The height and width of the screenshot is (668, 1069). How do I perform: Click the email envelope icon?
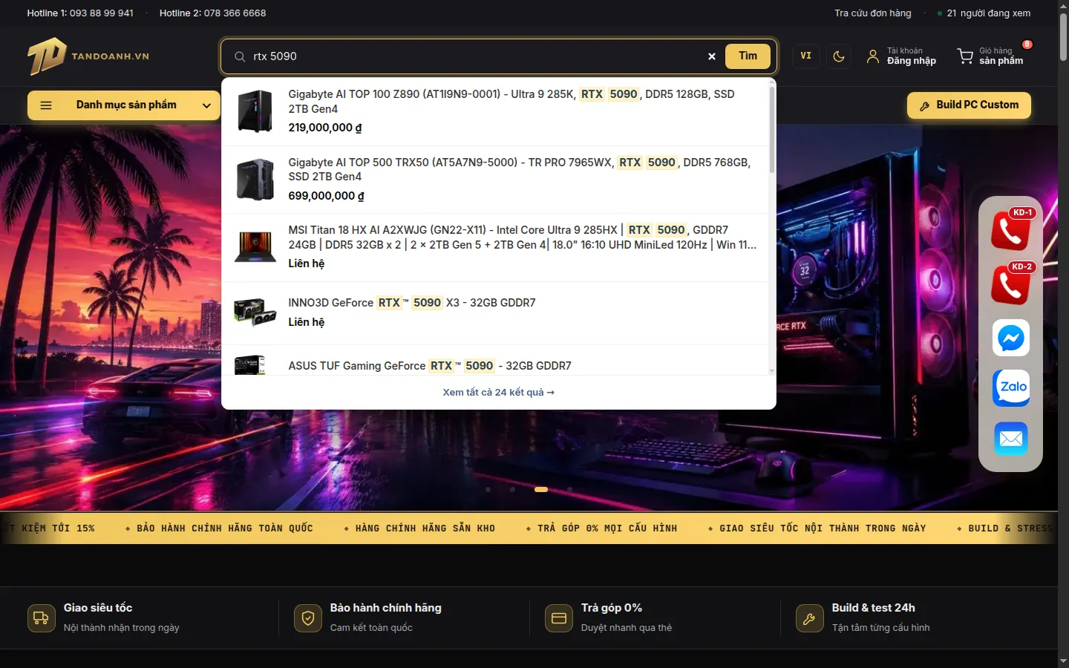pyautogui.click(x=1011, y=439)
